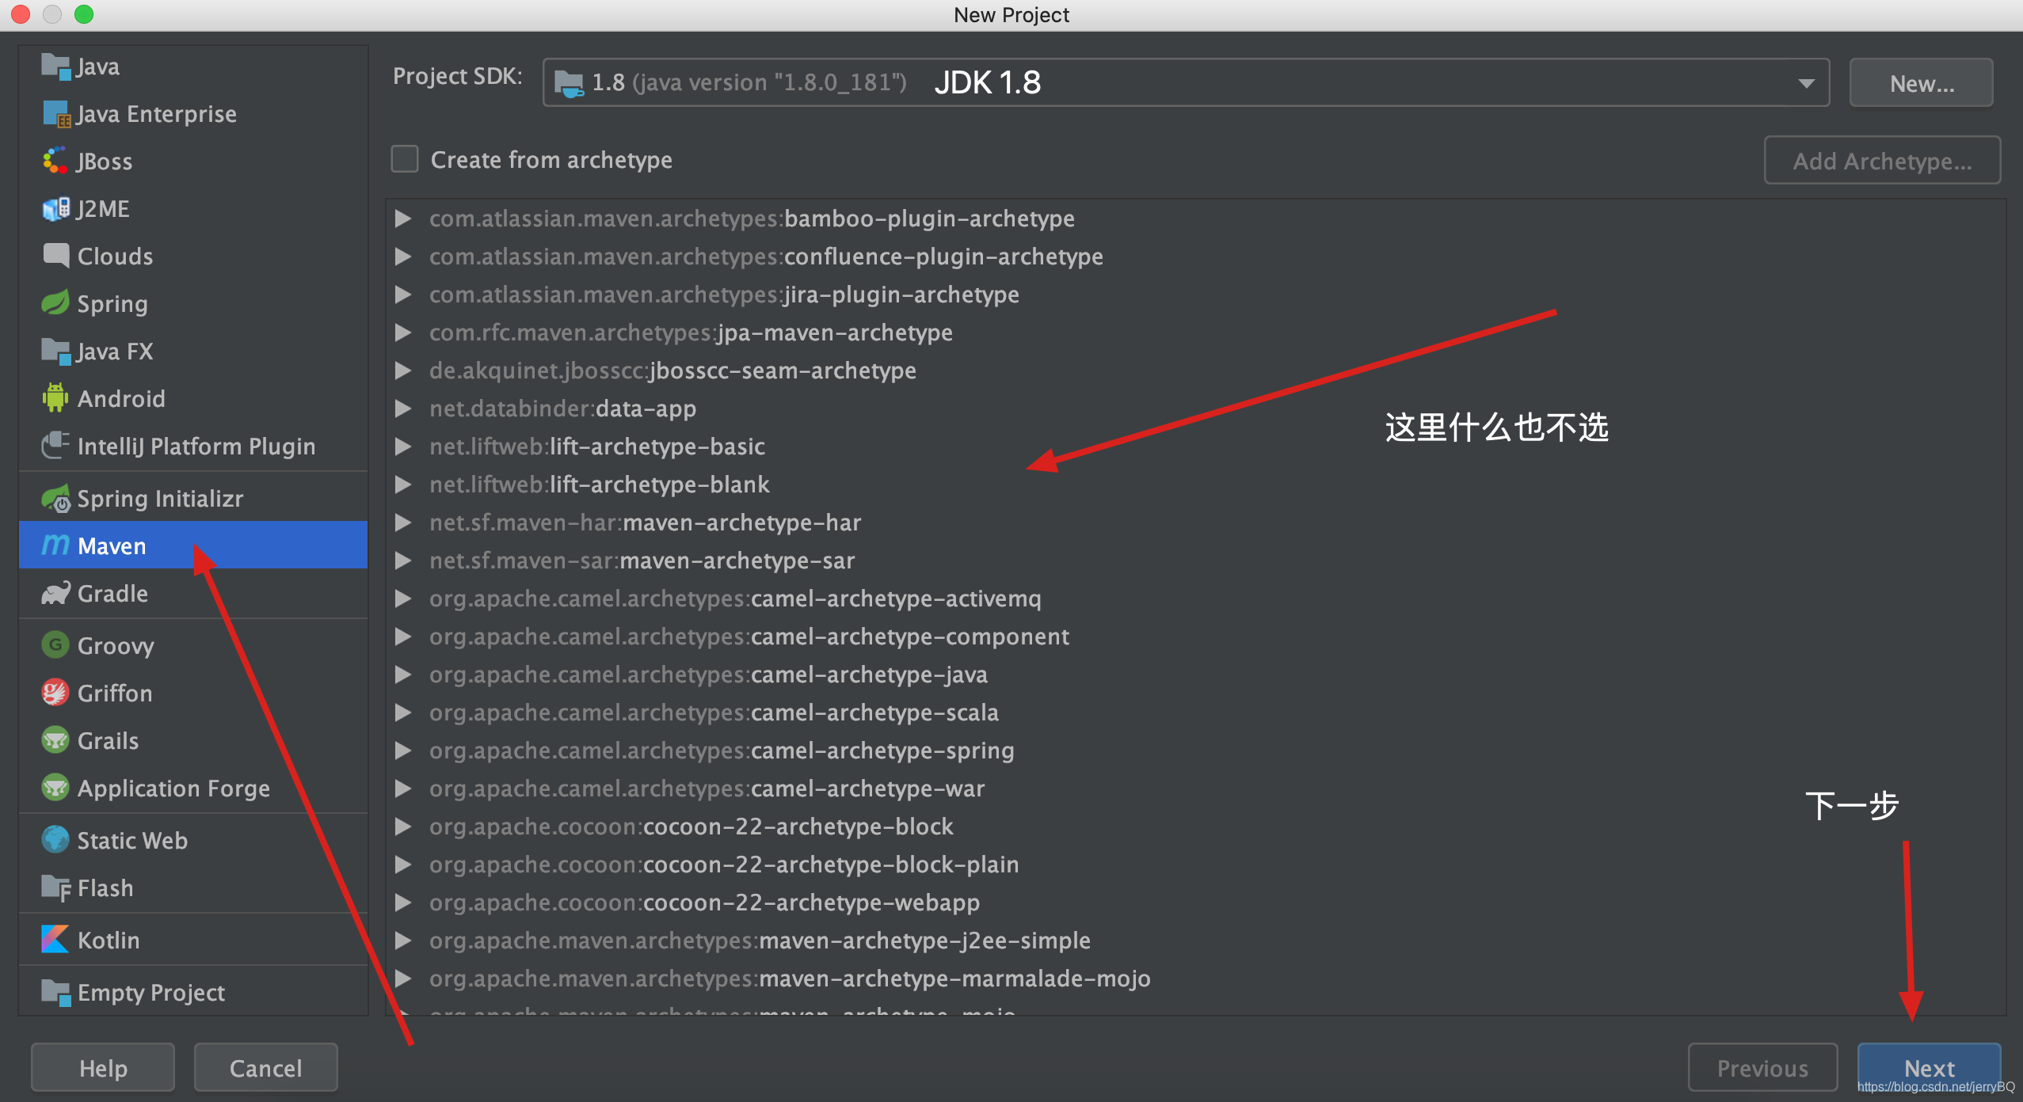Screen dimensions: 2023x1102
Task: Click the Java folder icon in sidebar
Action: click(x=55, y=66)
